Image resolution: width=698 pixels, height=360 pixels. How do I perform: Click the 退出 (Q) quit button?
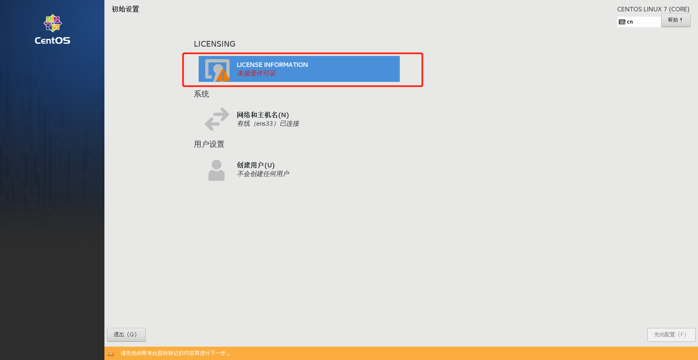coord(126,335)
